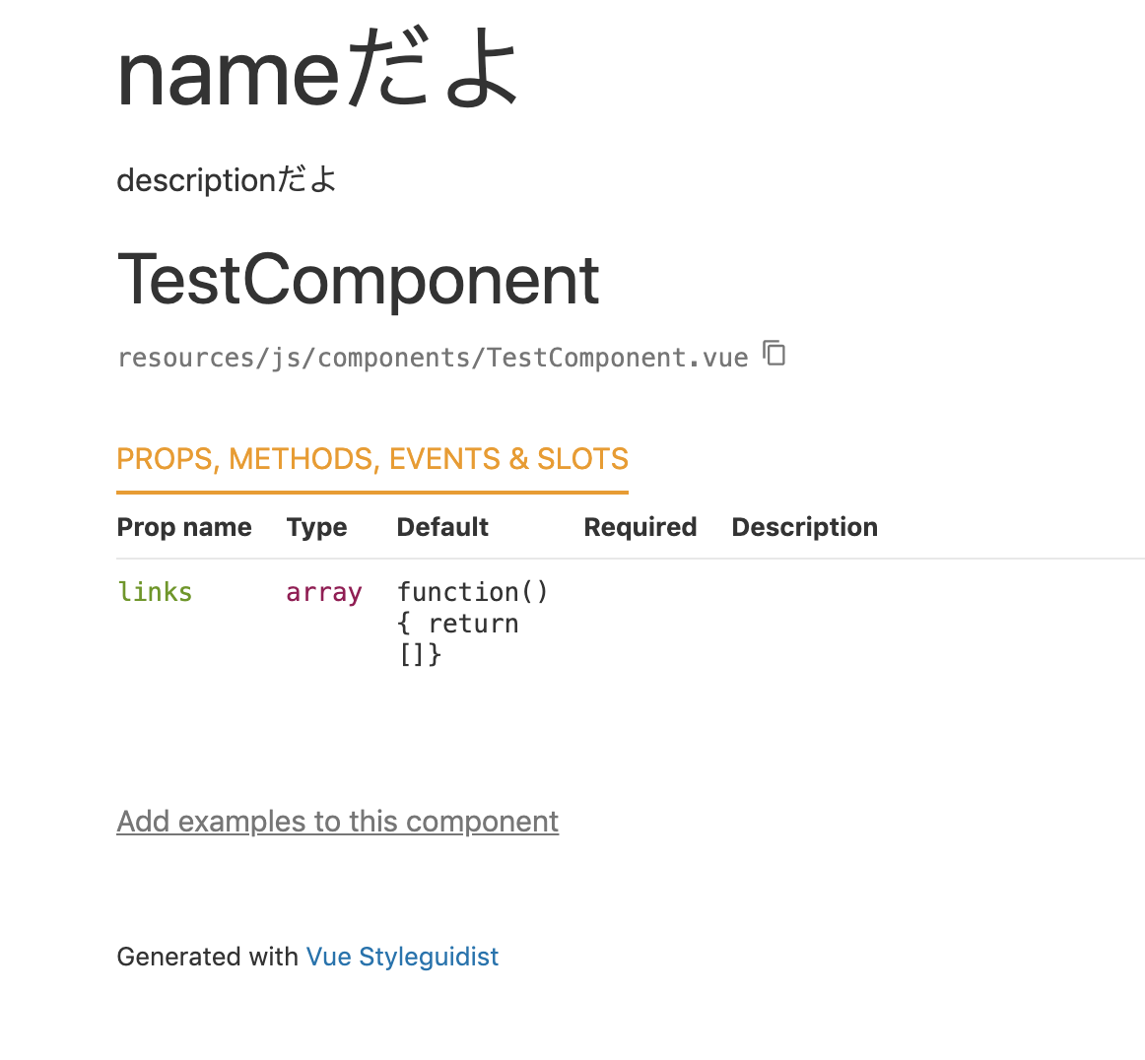This screenshot has width=1145, height=1060.
Task: Select the Type column header
Action: [316, 527]
